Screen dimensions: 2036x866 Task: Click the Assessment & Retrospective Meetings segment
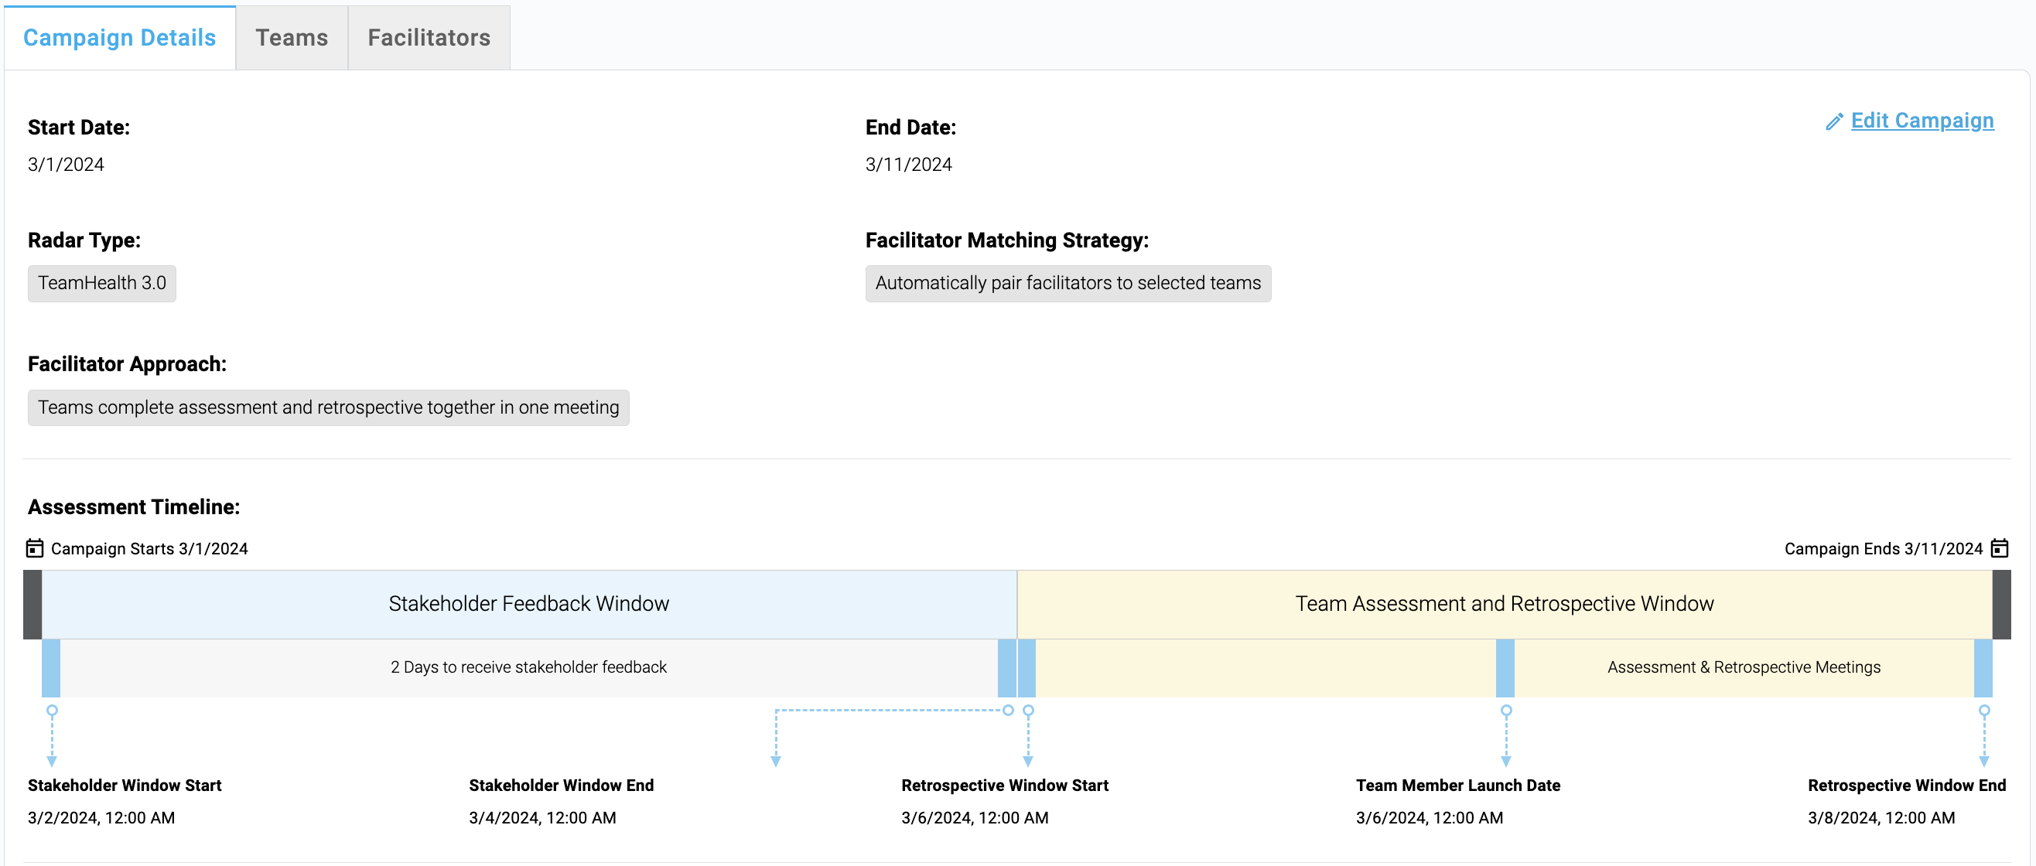coord(1744,668)
